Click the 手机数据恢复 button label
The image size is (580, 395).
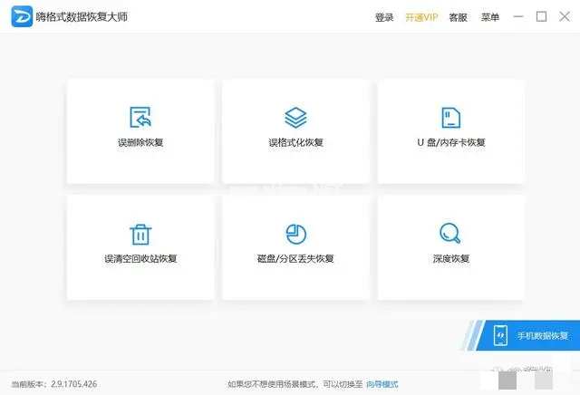pyautogui.click(x=543, y=336)
